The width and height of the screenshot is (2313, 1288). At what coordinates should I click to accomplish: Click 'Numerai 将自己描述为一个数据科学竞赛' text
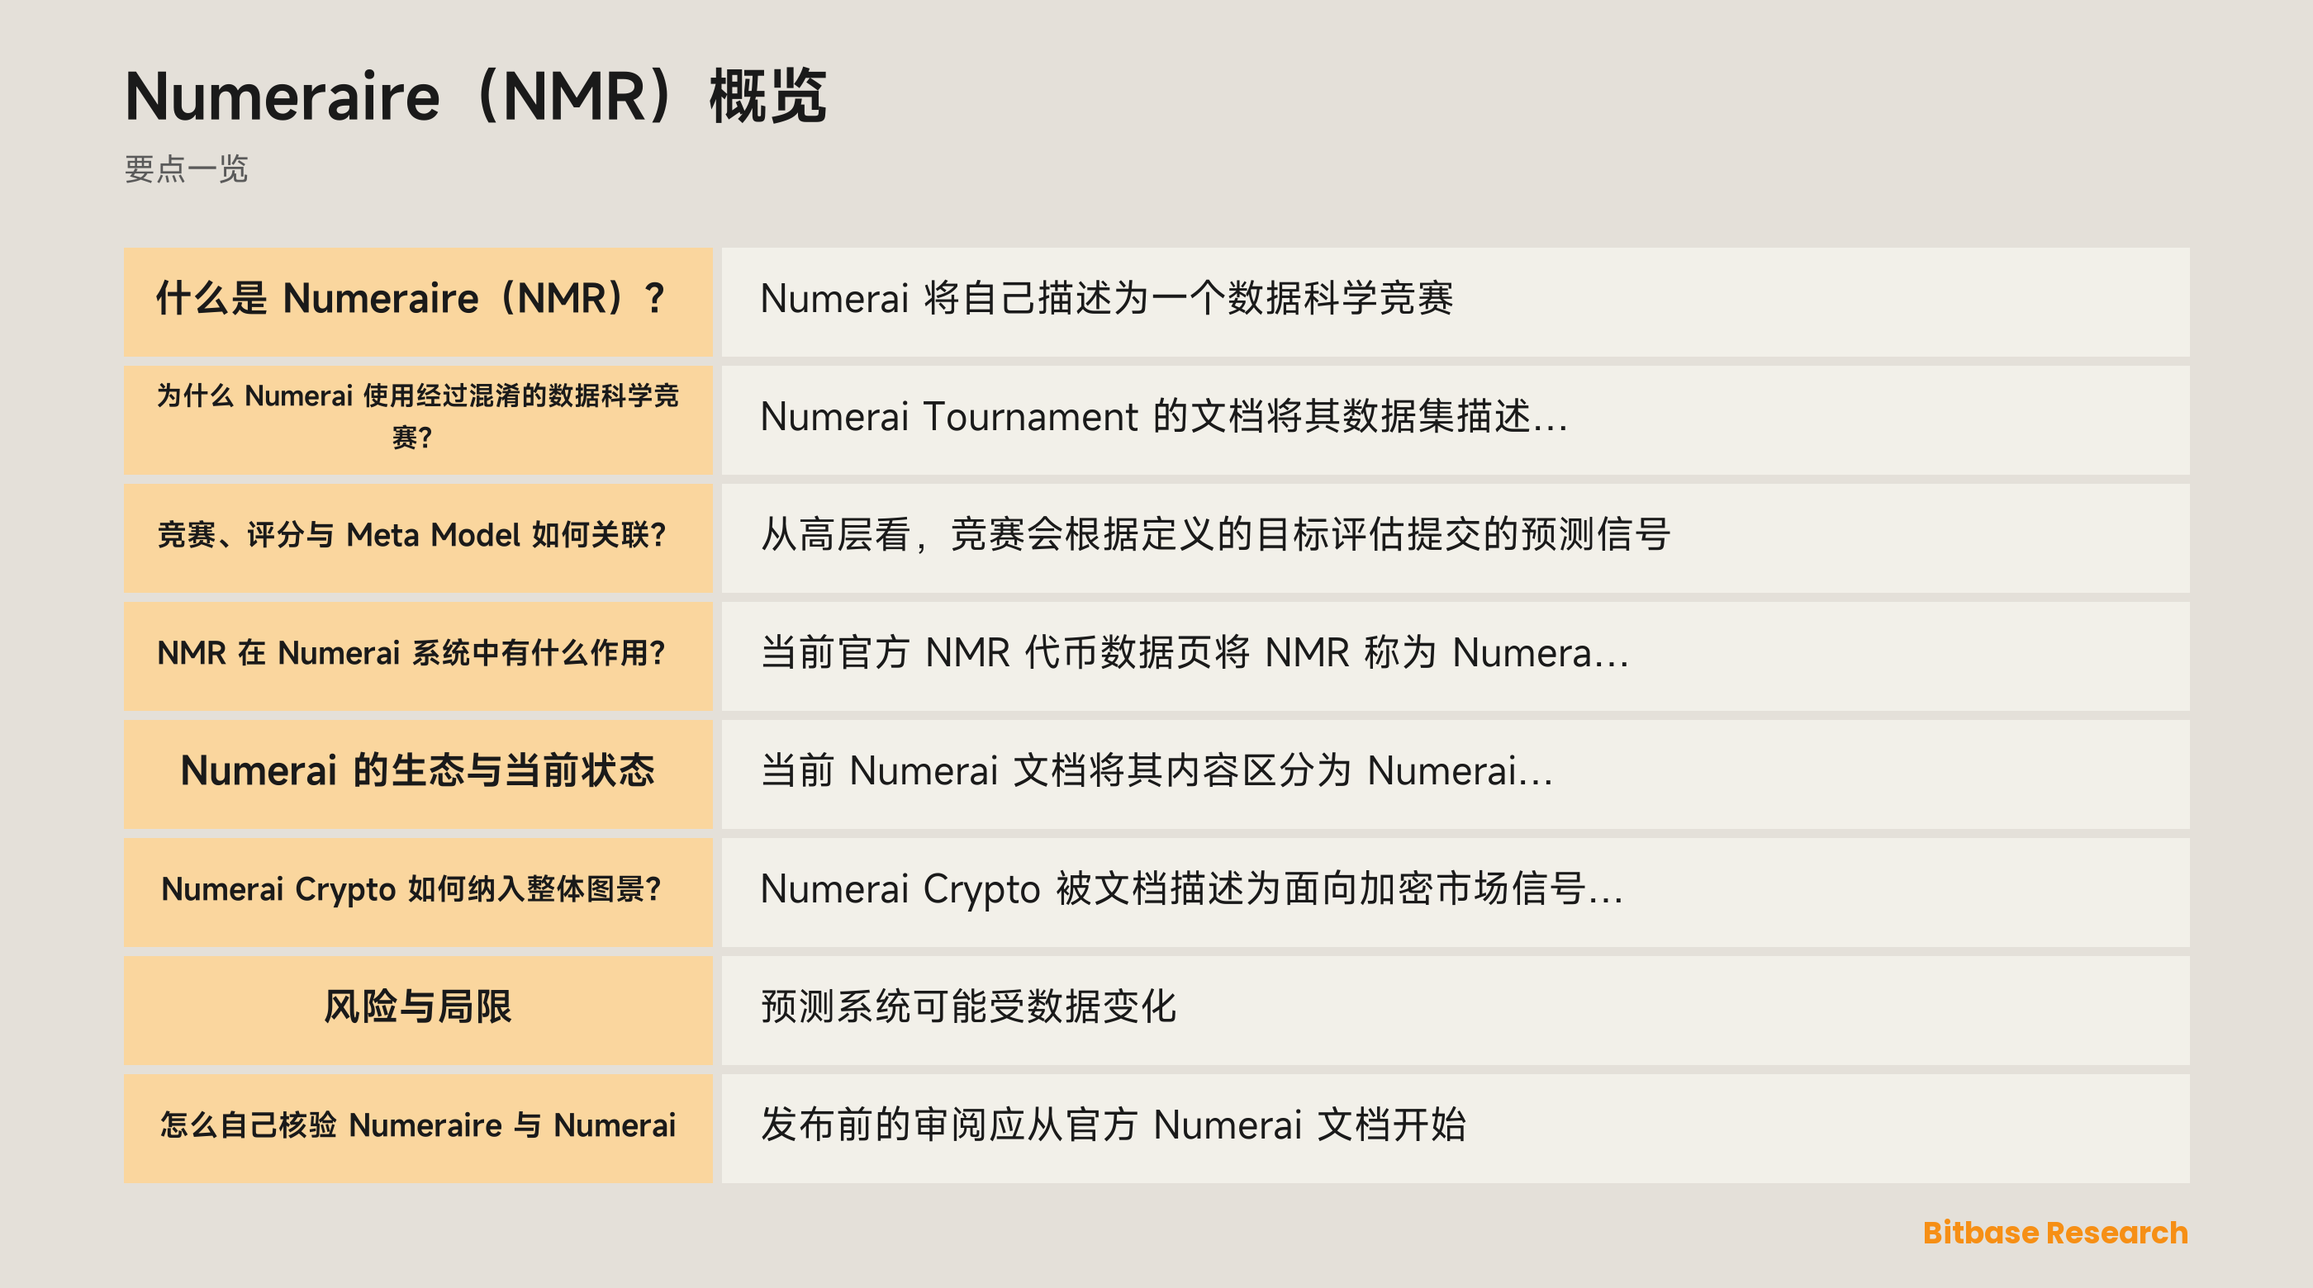1106,298
